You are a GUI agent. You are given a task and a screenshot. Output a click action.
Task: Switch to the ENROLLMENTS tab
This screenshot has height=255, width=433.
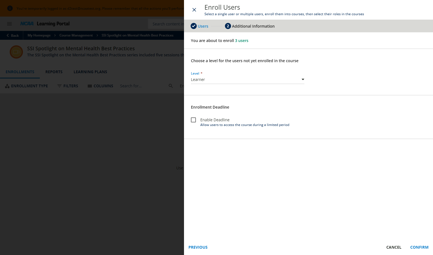(20, 72)
